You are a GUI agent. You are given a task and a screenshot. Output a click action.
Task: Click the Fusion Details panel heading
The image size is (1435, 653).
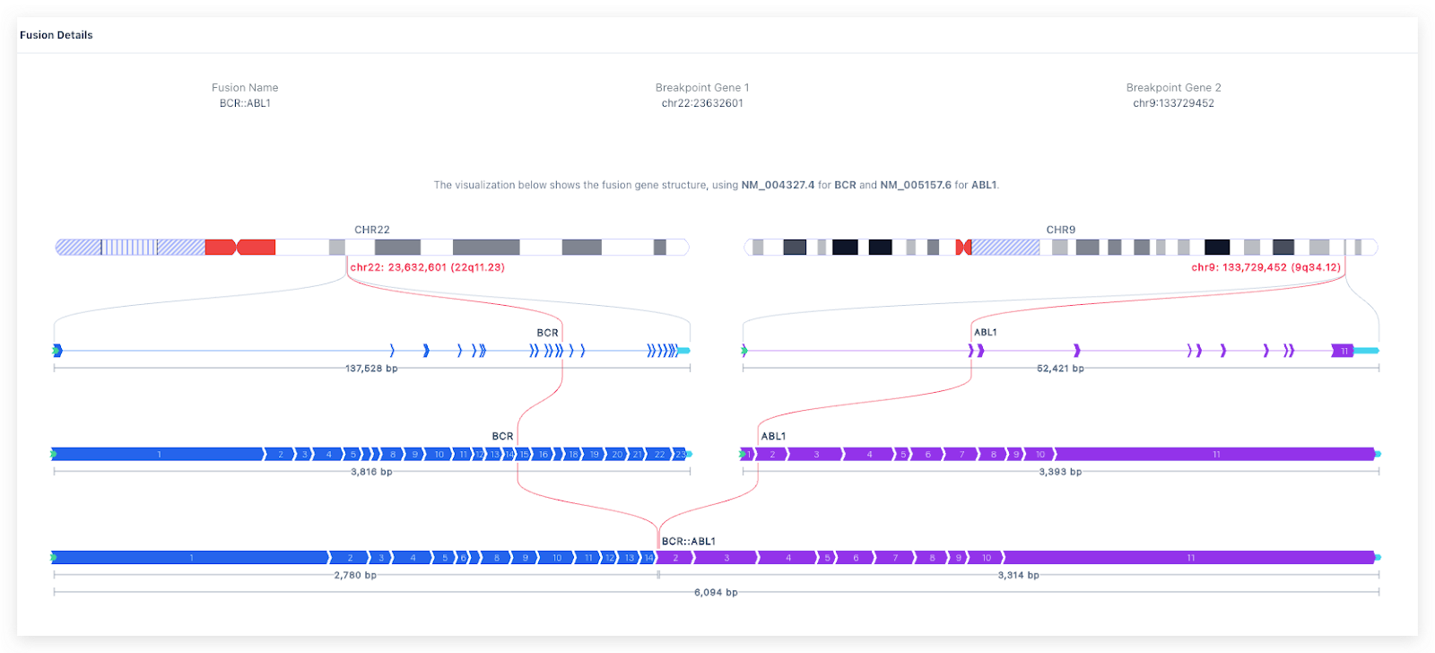click(57, 35)
